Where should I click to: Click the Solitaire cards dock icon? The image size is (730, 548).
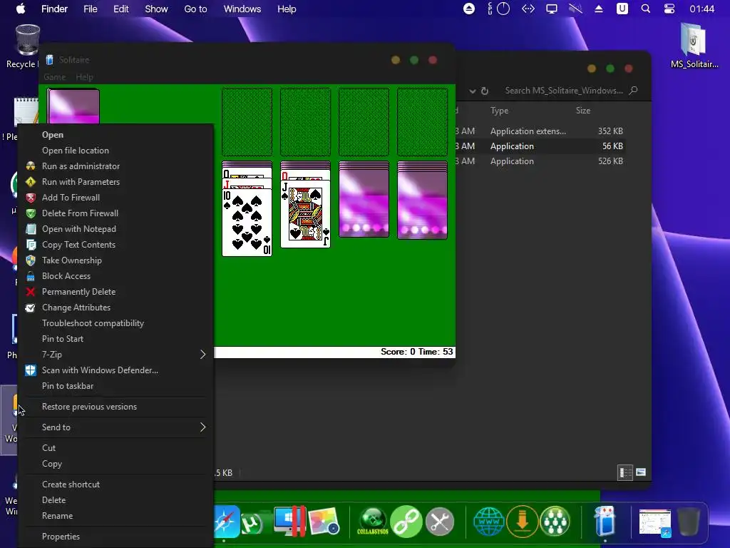point(605,521)
